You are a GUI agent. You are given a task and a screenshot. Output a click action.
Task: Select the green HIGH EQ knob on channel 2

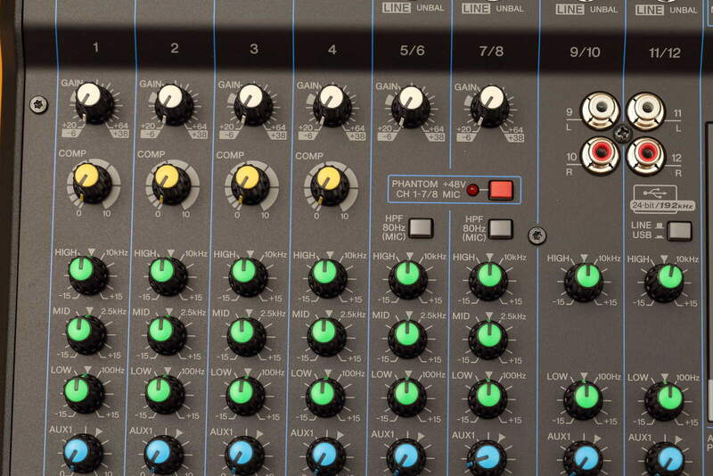pyautogui.click(x=166, y=274)
